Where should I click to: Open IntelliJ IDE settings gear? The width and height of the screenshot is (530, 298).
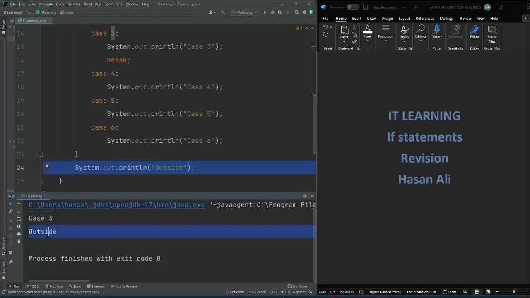(304, 12)
